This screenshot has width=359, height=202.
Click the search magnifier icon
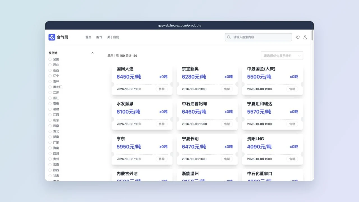pos(229,37)
